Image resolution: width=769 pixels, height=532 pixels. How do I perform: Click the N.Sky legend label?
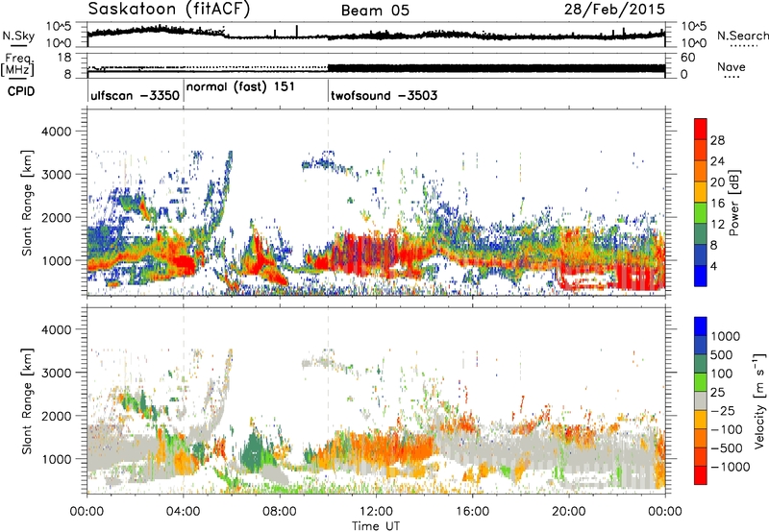(x=18, y=36)
